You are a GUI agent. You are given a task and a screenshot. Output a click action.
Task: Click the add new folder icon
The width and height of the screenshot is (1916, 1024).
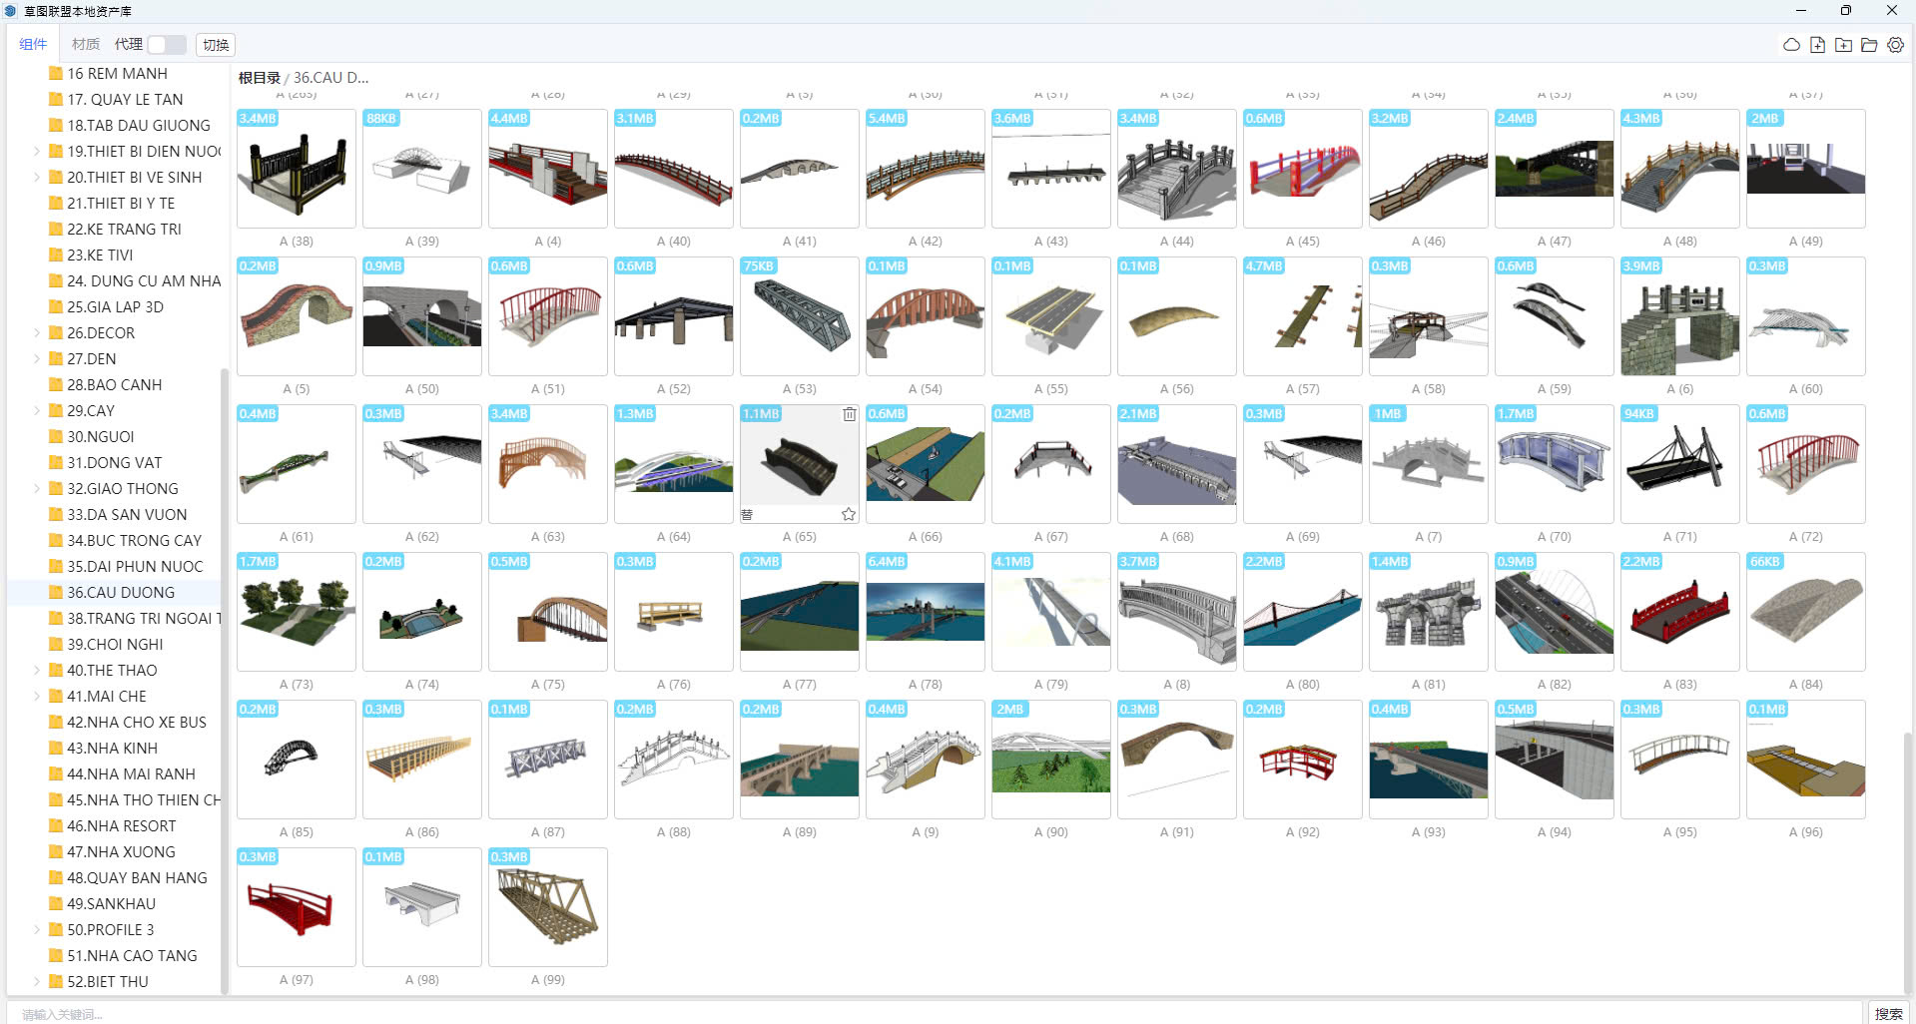coord(1843,45)
